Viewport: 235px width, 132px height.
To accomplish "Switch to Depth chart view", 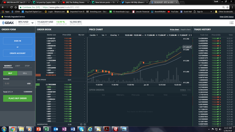I will coord(185,29).
